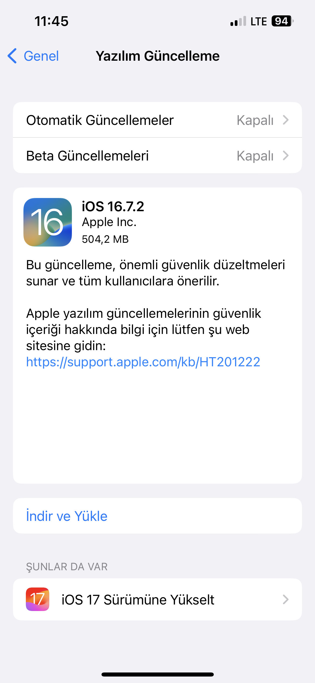Tap the blue back chevron icon
This screenshot has width=315, height=683.
pos(12,56)
